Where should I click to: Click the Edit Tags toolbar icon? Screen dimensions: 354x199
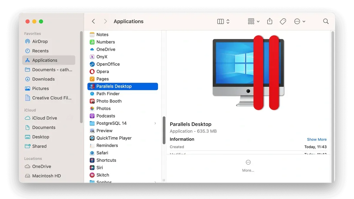pyautogui.click(x=283, y=21)
